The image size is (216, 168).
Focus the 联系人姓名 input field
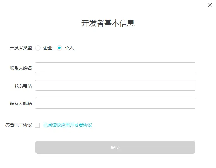pyautogui.click(x=115, y=68)
